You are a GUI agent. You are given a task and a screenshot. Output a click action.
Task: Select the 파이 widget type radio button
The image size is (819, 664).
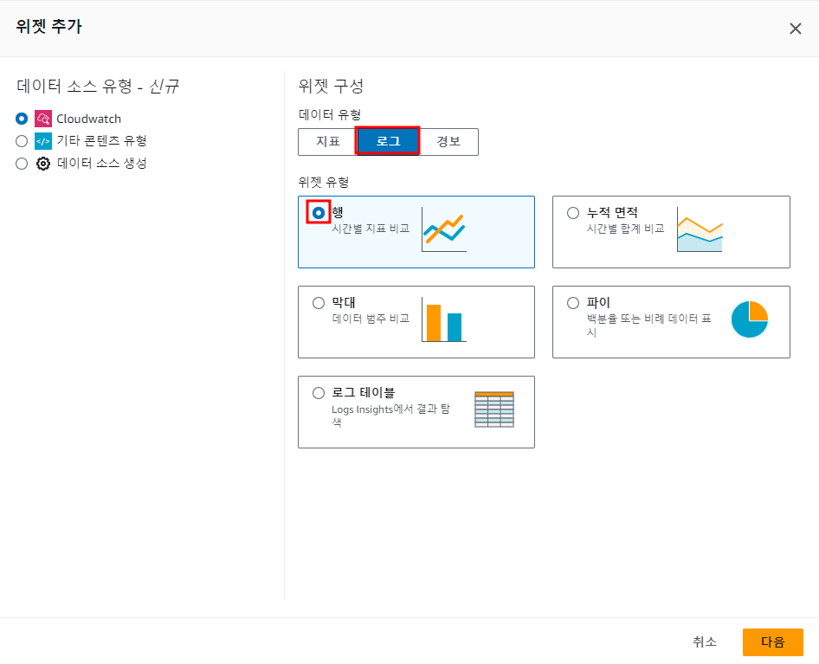coord(573,303)
